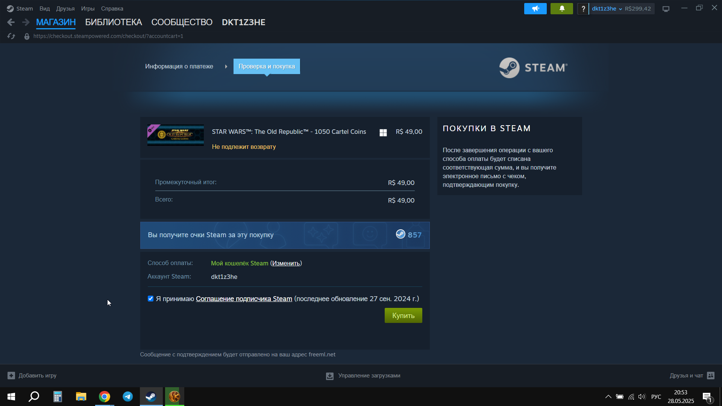The image size is (722, 406).
Task: Switch to Big Picture mode monitor icon
Action: [666, 9]
